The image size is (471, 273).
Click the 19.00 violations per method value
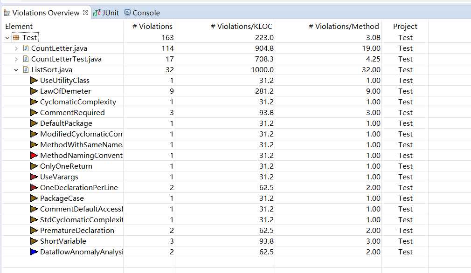pos(371,48)
